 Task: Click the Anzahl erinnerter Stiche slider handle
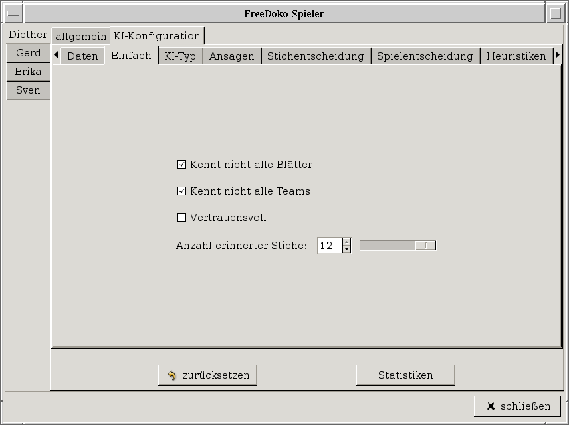tap(425, 246)
